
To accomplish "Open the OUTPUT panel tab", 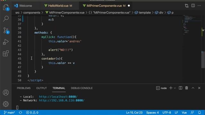I will click(x=41, y=88).
